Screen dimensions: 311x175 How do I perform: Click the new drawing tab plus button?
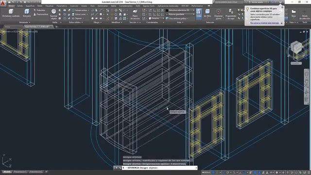point(56,27)
